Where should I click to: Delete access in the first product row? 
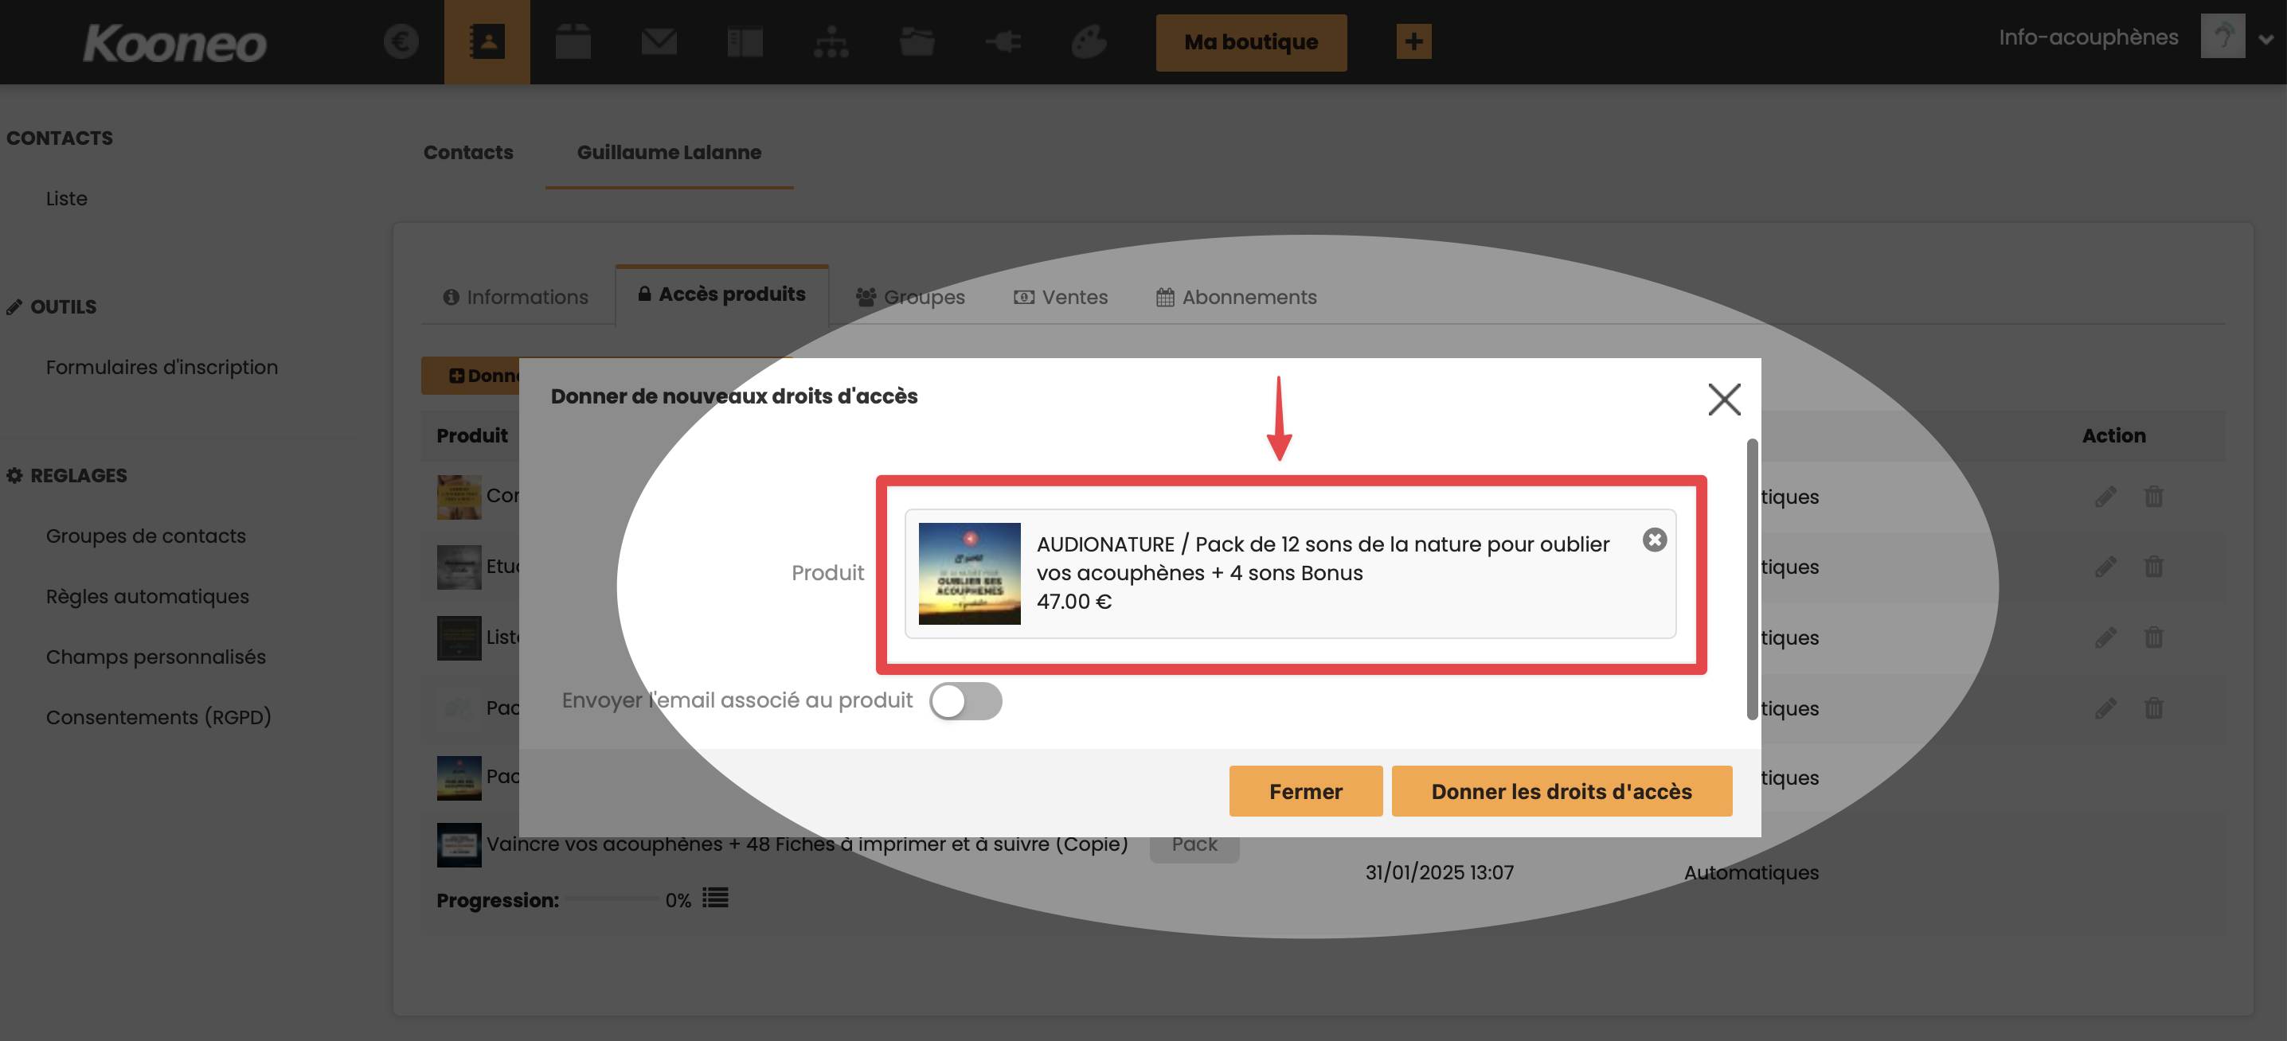(2154, 496)
